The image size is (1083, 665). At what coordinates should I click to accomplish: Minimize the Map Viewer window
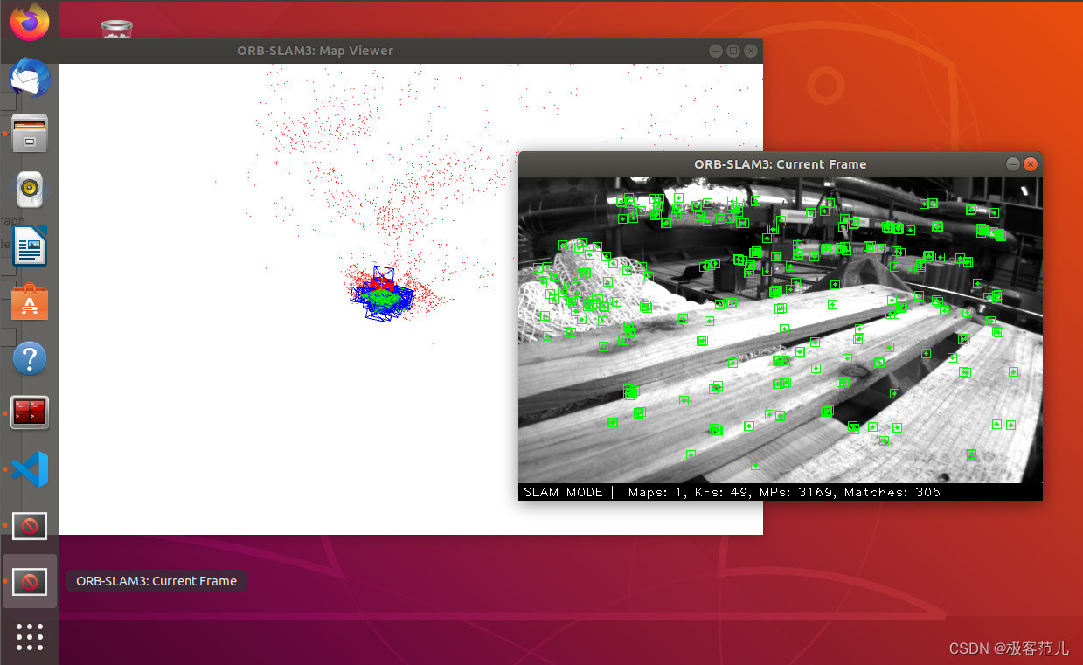pos(715,51)
